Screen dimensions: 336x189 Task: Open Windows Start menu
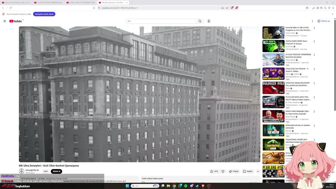click(127, 186)
